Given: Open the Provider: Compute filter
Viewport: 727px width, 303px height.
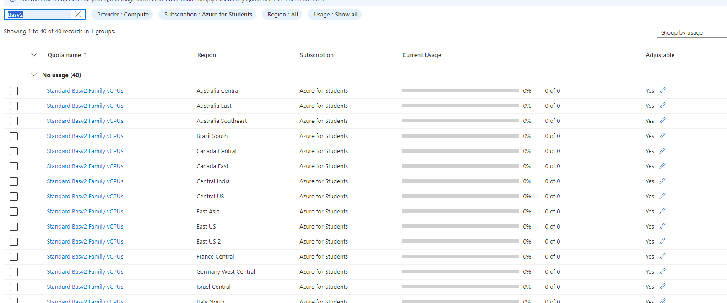Looking at the screenshot, I should coord(123,14).
